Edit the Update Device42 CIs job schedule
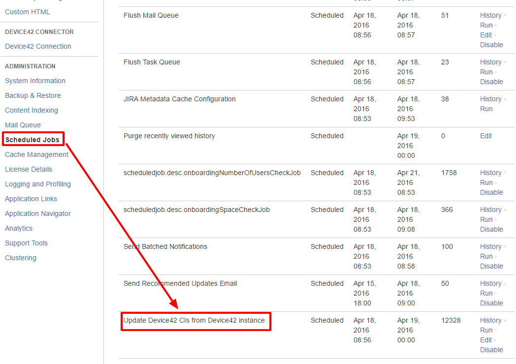516x364 pixels. point(486,340)
